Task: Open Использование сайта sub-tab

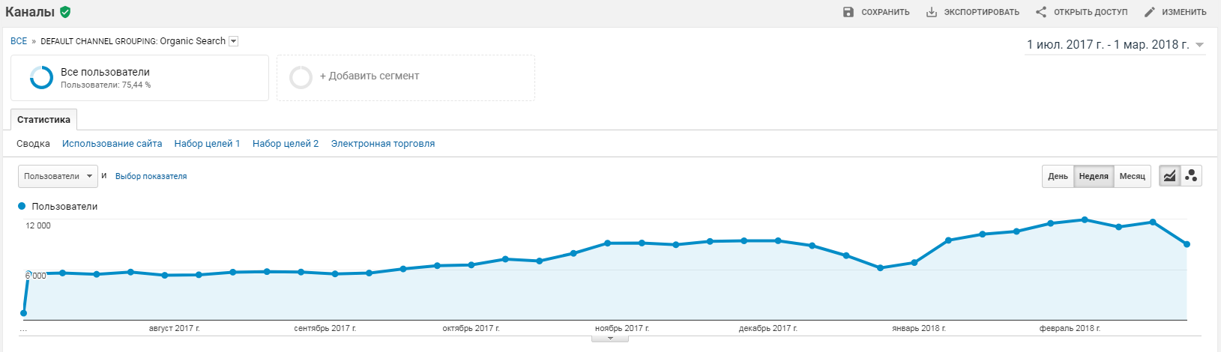Action: coord(112,144)
